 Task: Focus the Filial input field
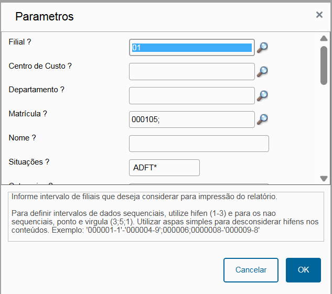[192, 48]
